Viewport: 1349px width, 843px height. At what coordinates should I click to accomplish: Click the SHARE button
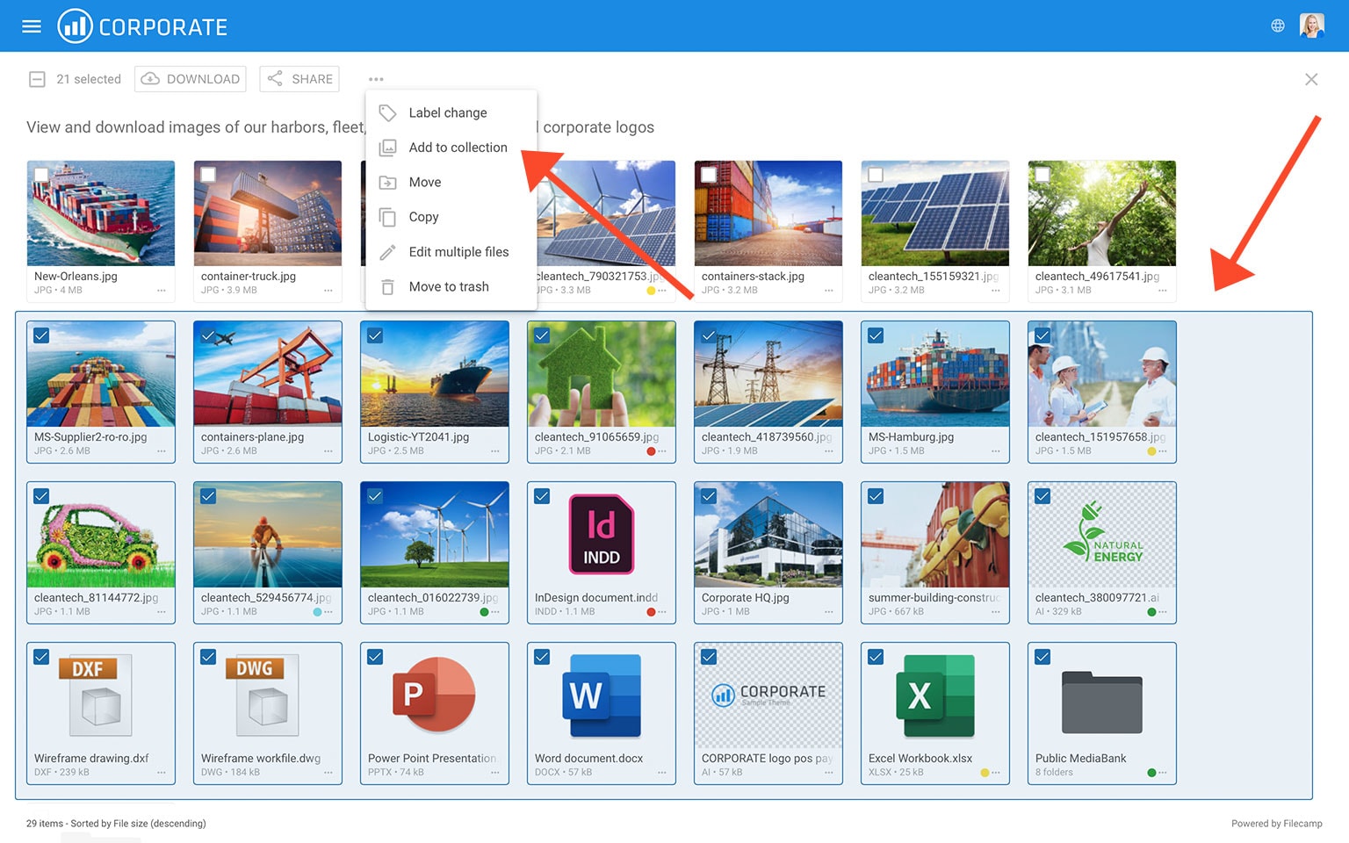[299, 79]
